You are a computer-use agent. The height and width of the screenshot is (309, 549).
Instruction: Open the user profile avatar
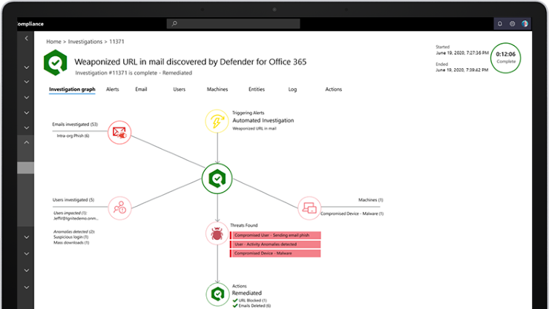(525, 24)
